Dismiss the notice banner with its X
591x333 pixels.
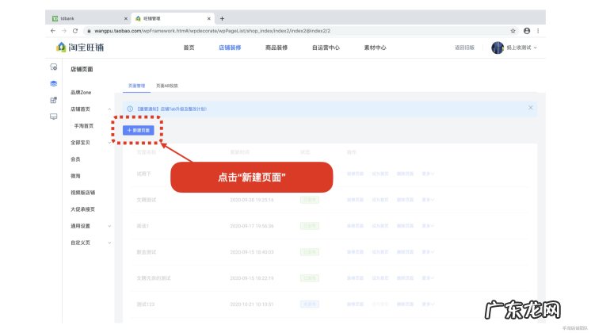point(530,108)
